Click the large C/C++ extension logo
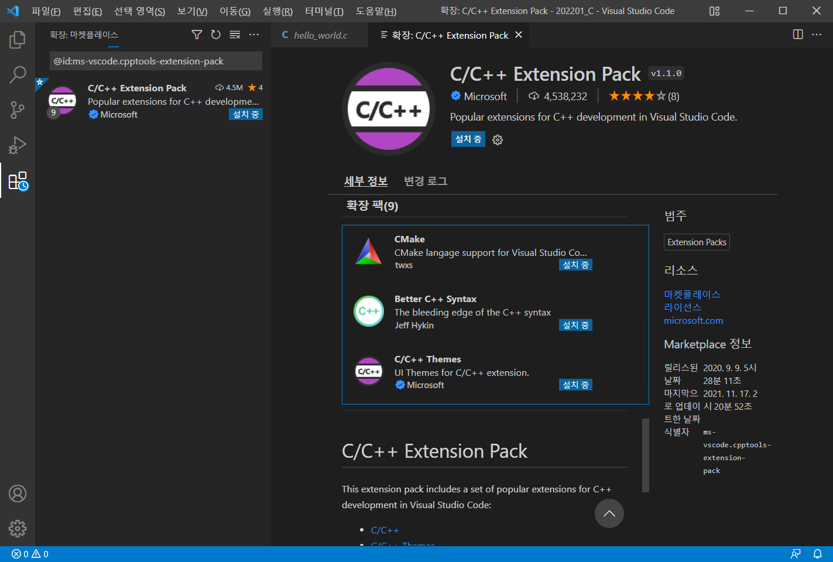833x562 pixels. (388, 109)
